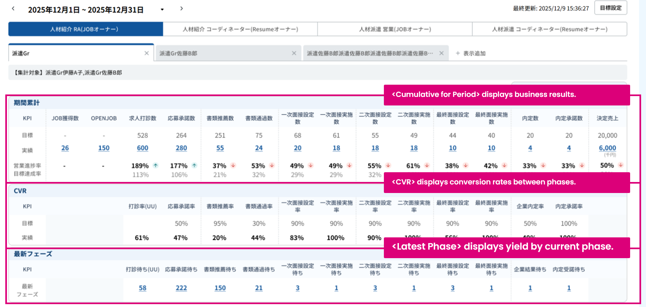Image resolution: width=646 pixels, height=307 pixels.
Task: Open JOB獲得数 actual value 26
Action: [65, 148]
